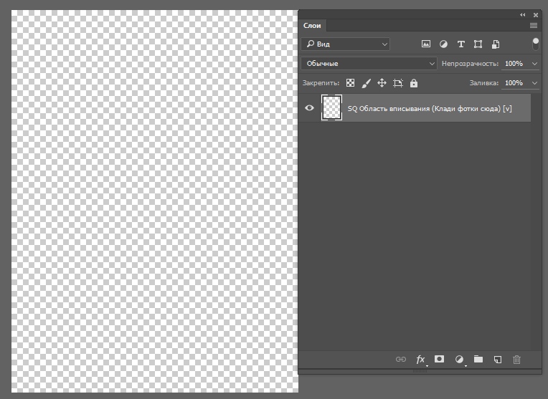Open the Обычные blend mode dropdown

click(369, 64)
